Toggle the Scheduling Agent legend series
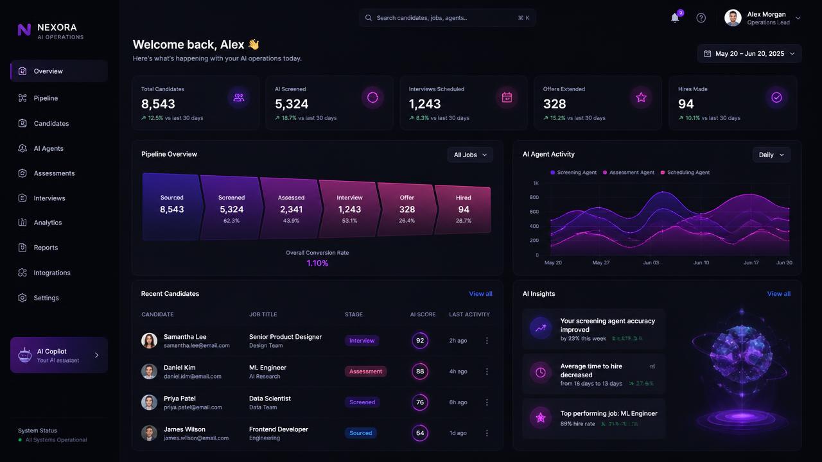Viewport: 822px width, 462px height. click(x=685, y=173)
